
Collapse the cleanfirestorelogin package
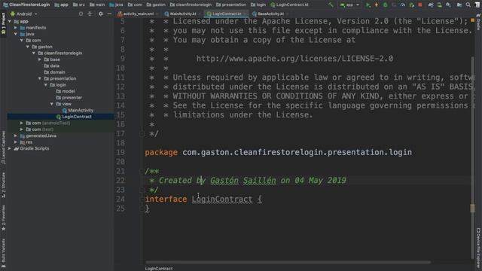[34, 53]
